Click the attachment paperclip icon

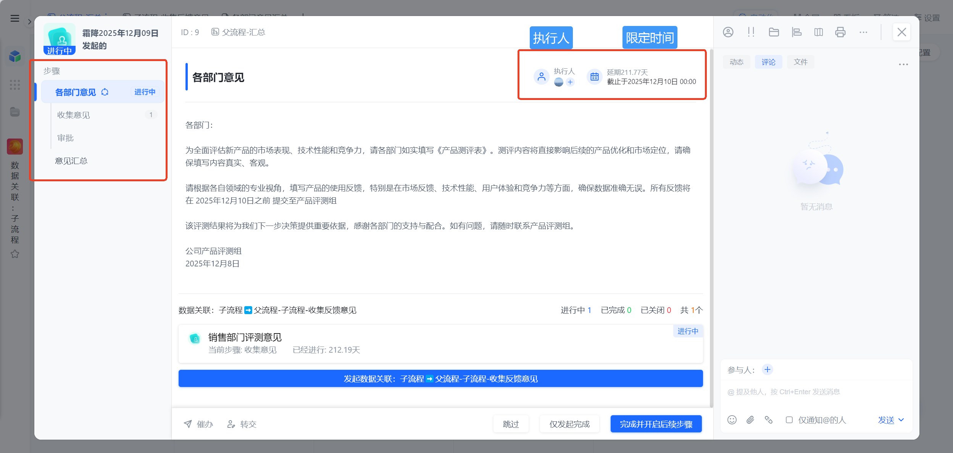click(750, 420)
